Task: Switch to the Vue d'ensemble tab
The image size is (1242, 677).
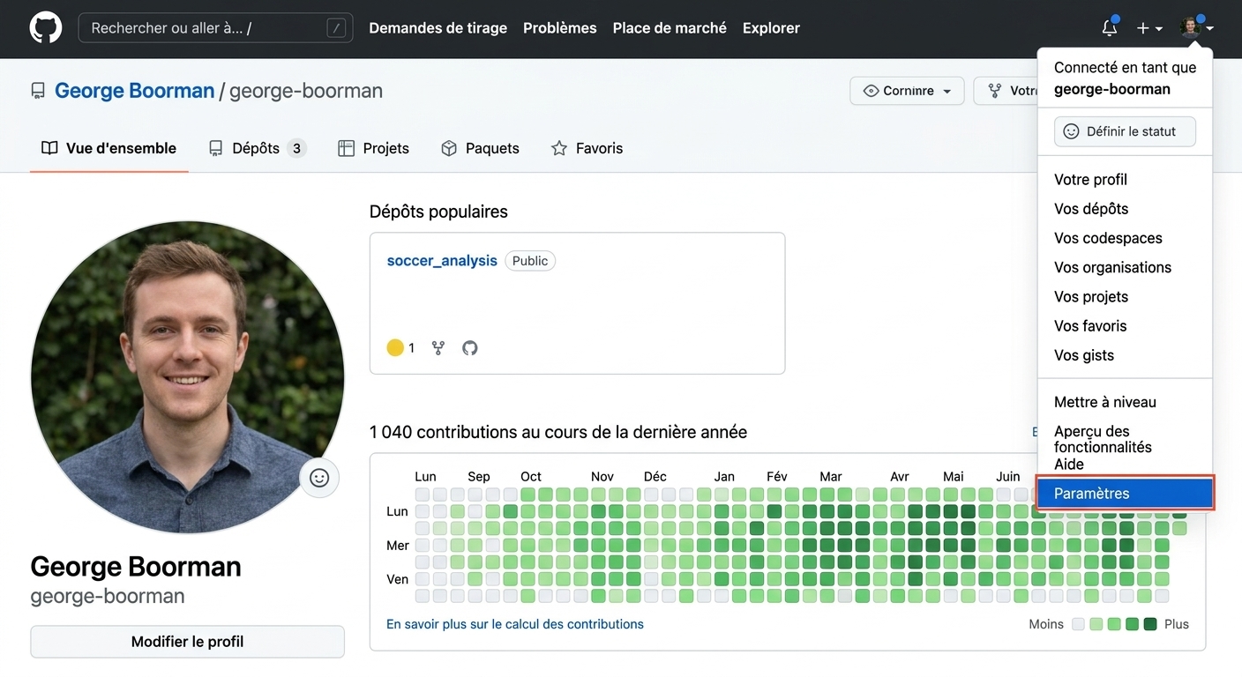Action: pos(108,148)
